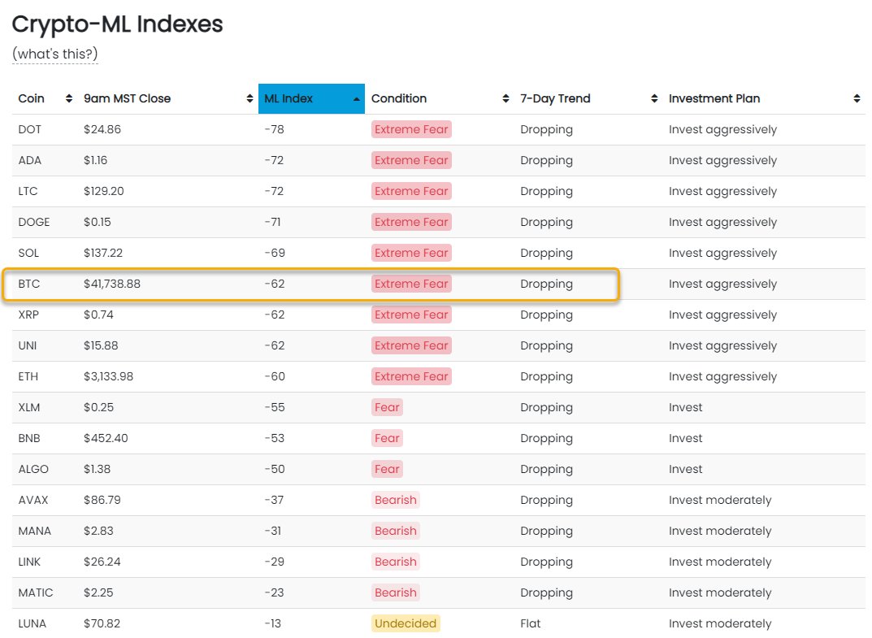This screenshot has height=638, width=872.
Task: Click the Condition column sort arrows icon
Action: [505, 98]
